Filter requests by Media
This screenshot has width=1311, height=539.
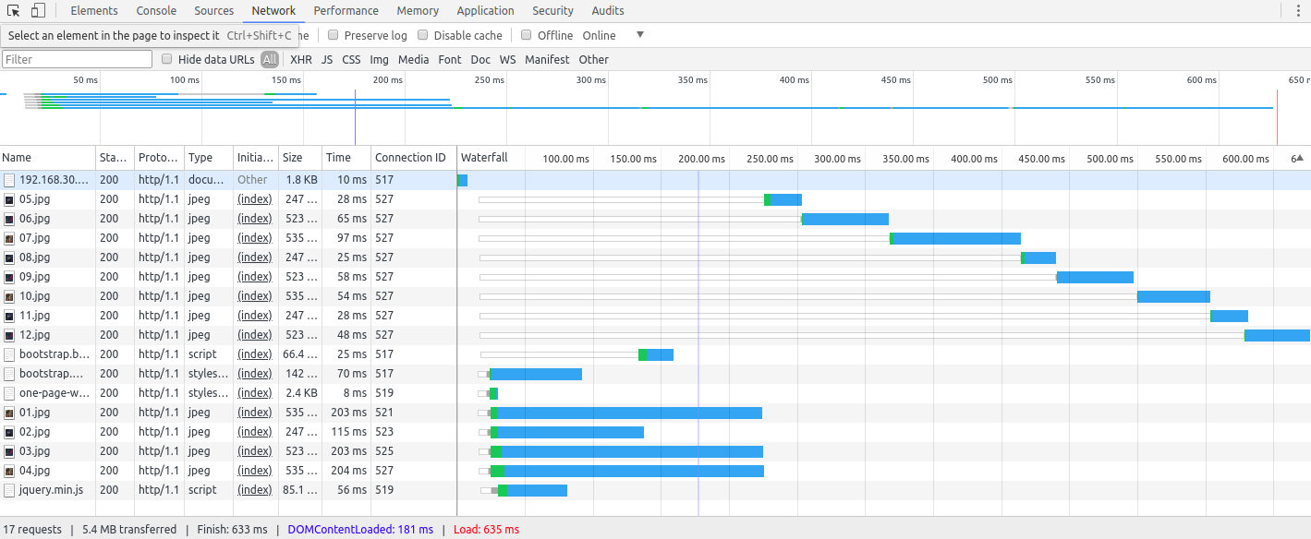click(x=414, y=59)
